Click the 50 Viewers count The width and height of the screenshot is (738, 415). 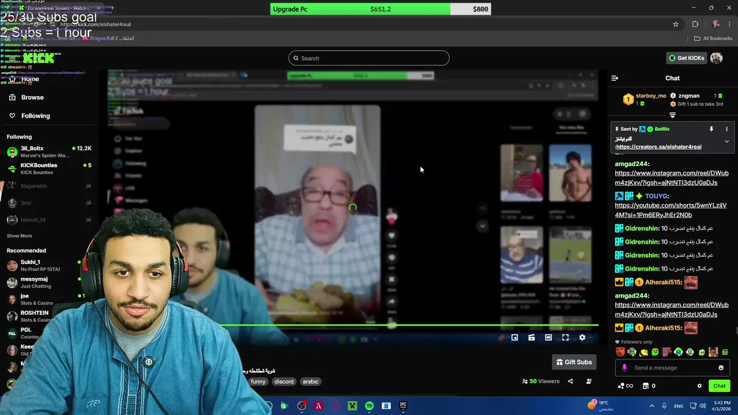(540, 382)
